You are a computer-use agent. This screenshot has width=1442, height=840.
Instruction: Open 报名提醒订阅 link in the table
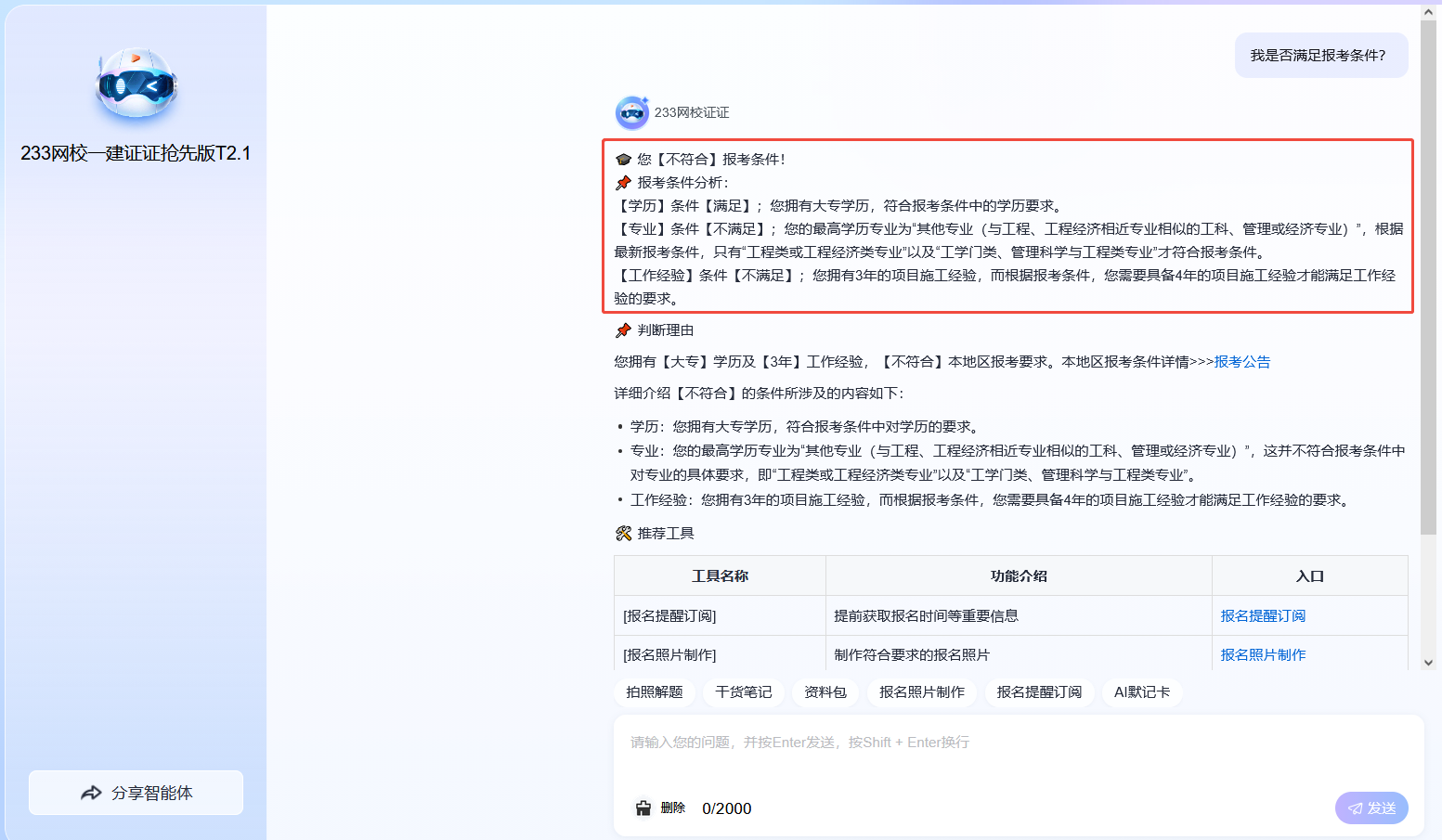pos(1263,615)
